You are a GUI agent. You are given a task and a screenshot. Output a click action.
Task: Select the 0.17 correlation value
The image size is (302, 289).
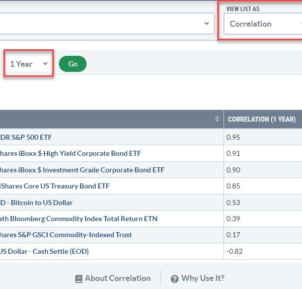pos(233,235)
